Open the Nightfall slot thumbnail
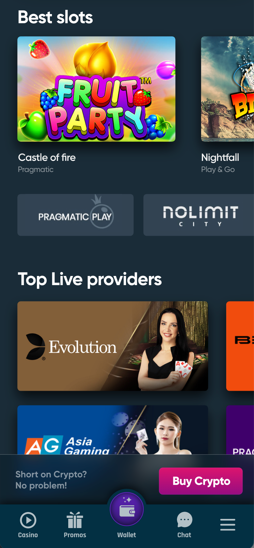 [228, 89]
